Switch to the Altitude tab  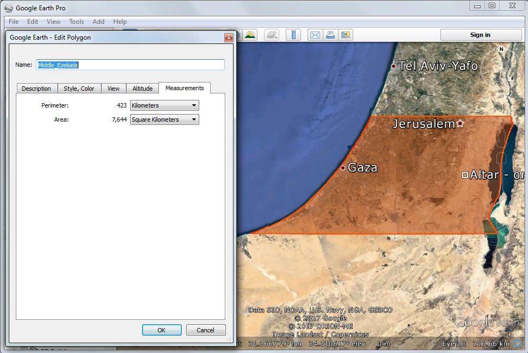coord(143,89)
